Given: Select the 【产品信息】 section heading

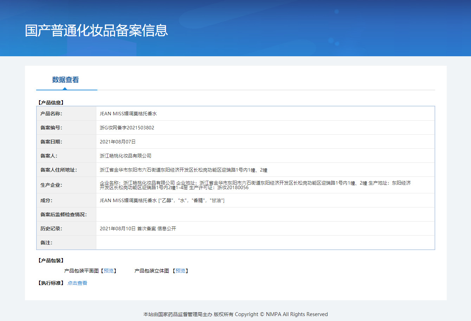Looking at the screenshot, I should pos(51,103).
